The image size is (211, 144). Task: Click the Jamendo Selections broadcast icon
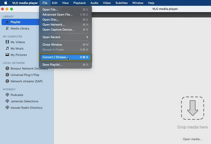(7, 101)
